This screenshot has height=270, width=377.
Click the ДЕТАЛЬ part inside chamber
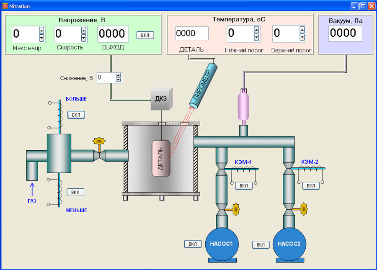tap(161, 158)
